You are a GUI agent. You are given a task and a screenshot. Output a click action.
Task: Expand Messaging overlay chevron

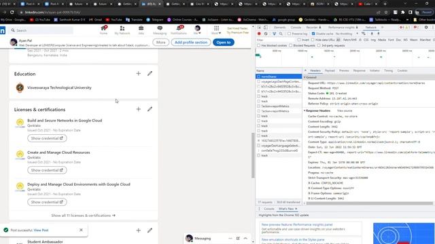tap(245, 238)
